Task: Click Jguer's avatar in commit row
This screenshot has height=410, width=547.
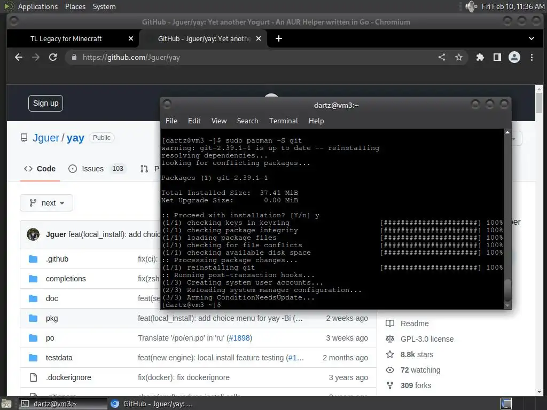Action: [x=33, y=234]
